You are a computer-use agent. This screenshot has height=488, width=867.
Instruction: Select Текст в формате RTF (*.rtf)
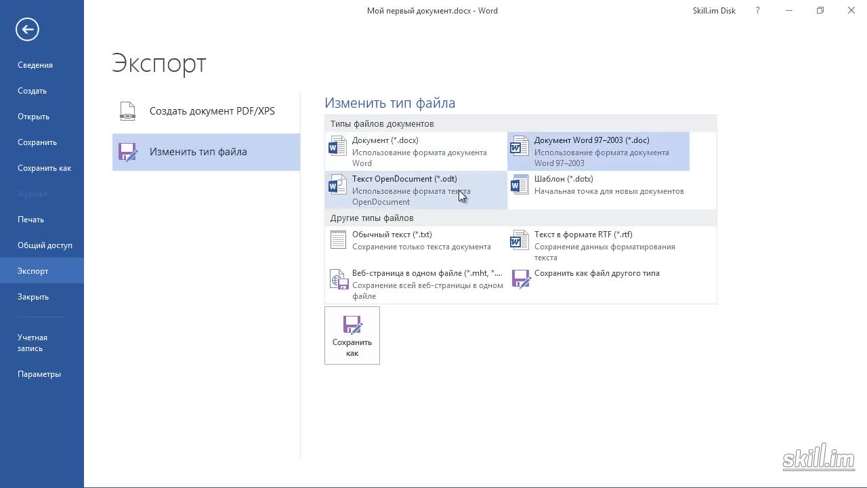598,245
